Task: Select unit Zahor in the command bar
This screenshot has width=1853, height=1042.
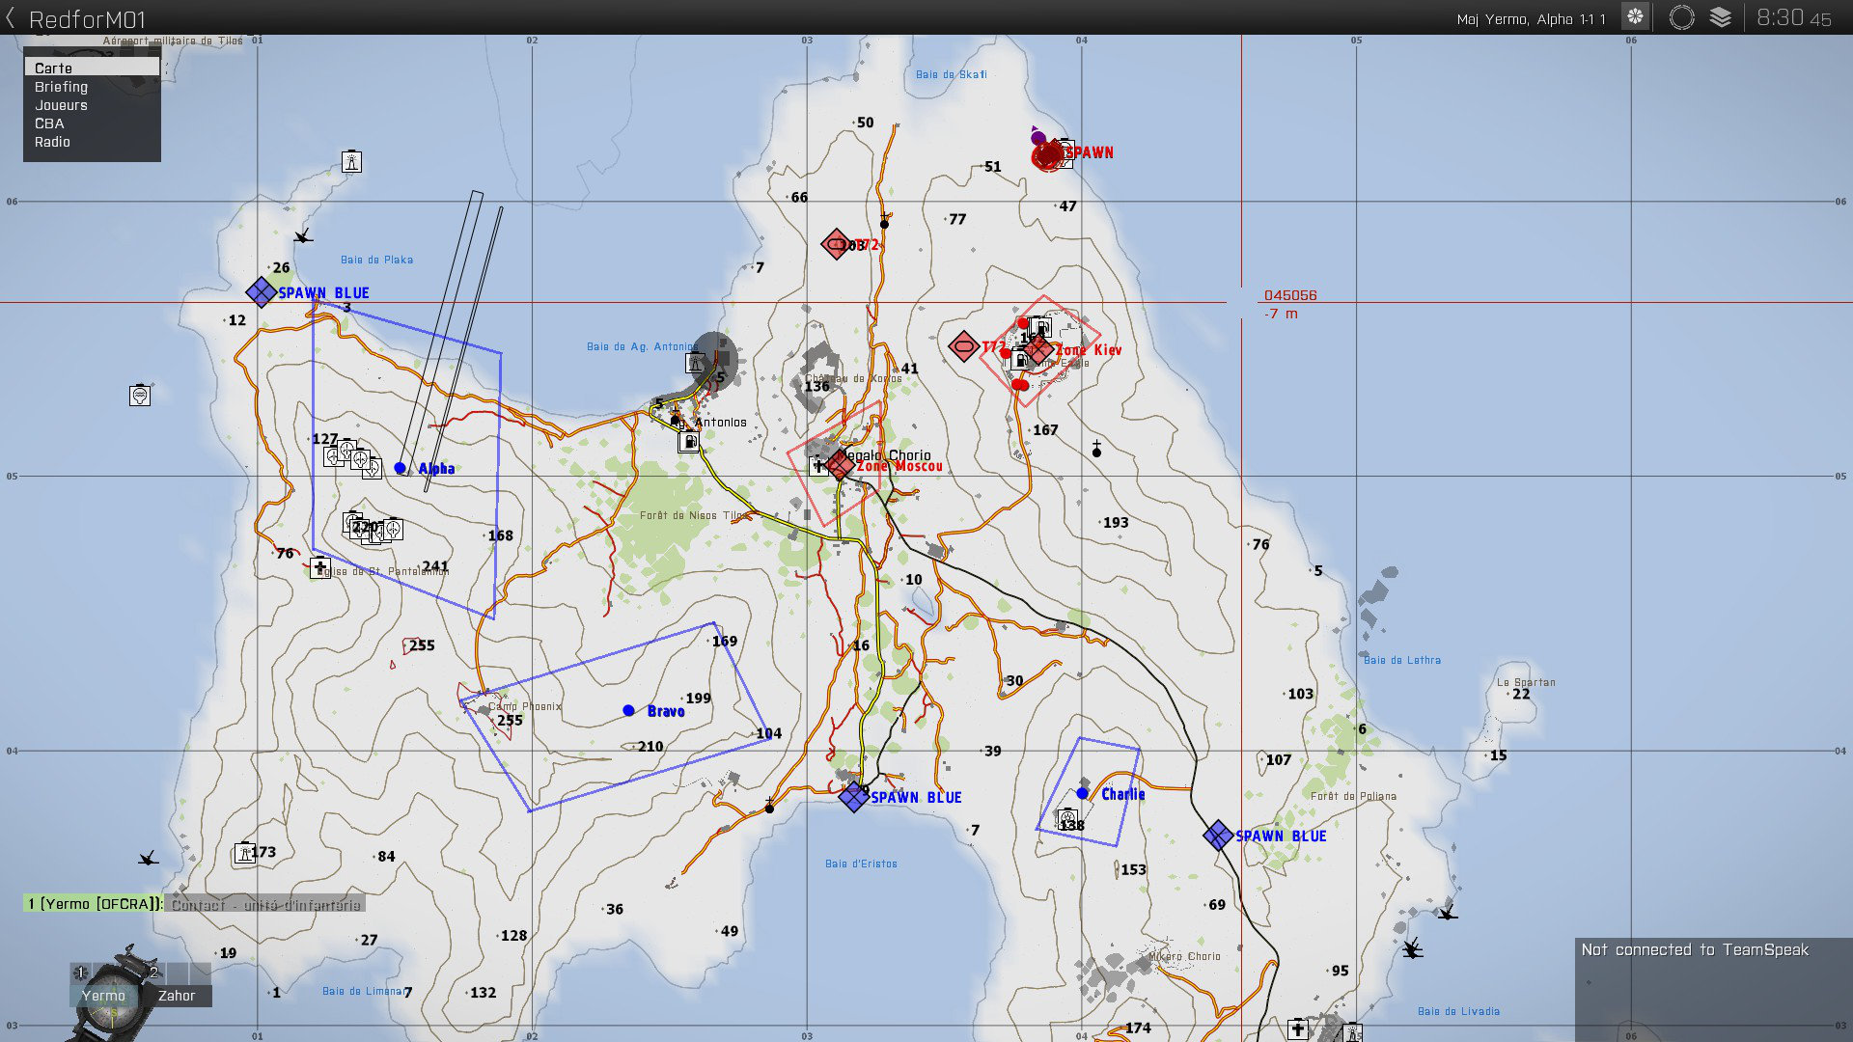Action: click(177, 995)
